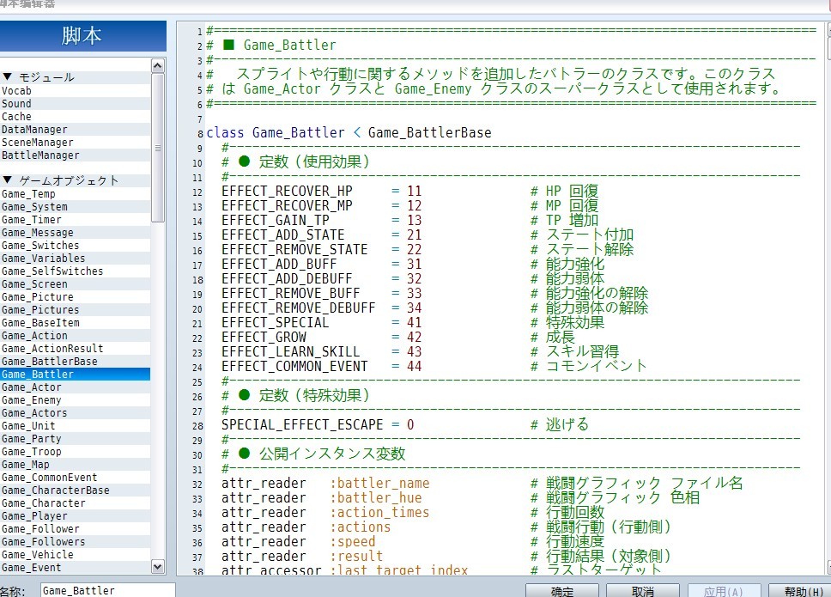Click script list scroll-down arrow
This screenshot has width=831, height=597.
tap(158, 566)
